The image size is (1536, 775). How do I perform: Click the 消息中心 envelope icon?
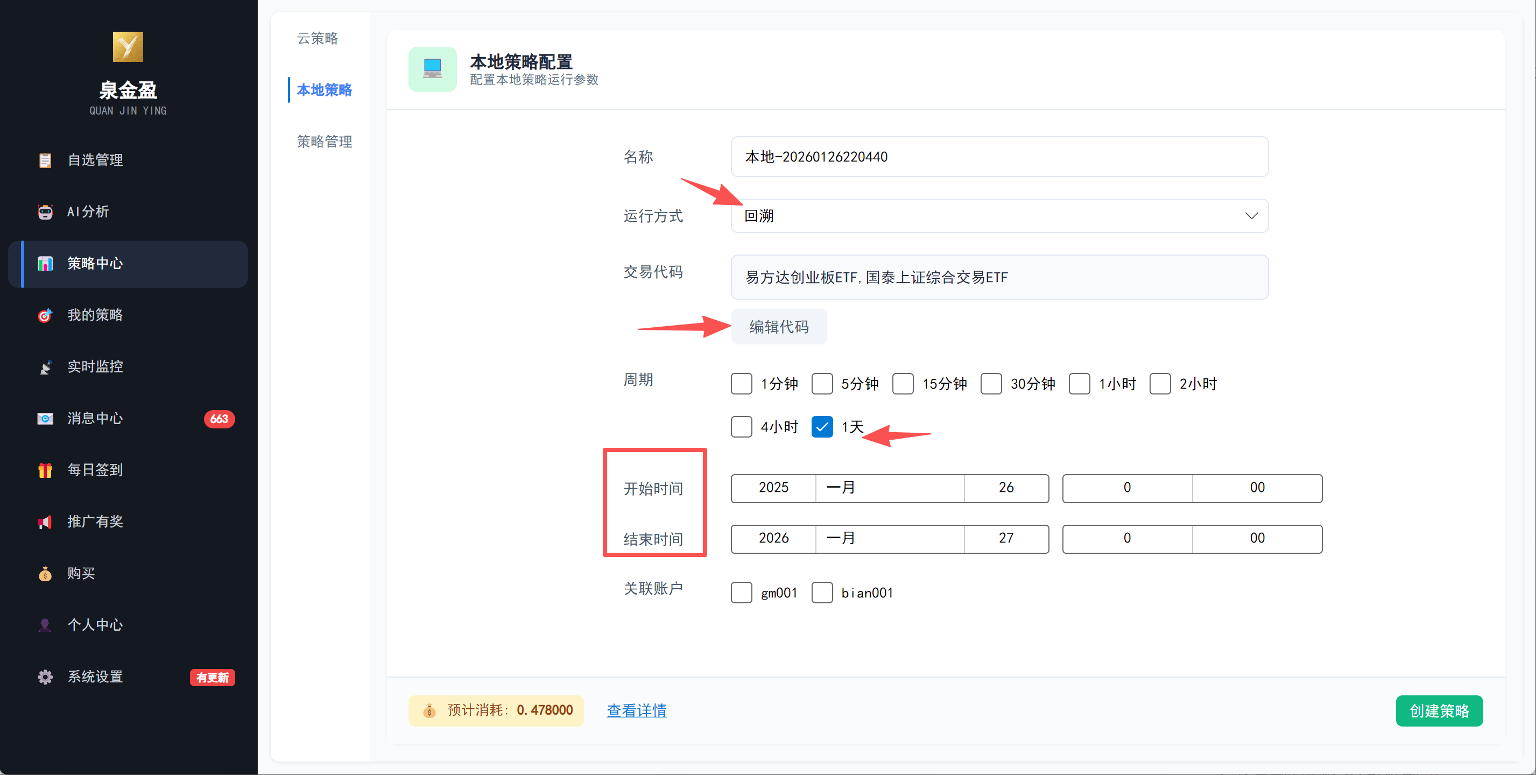pyautogui.click(x=45, y=419)
